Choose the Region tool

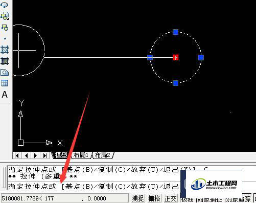[x=5, y=73]
